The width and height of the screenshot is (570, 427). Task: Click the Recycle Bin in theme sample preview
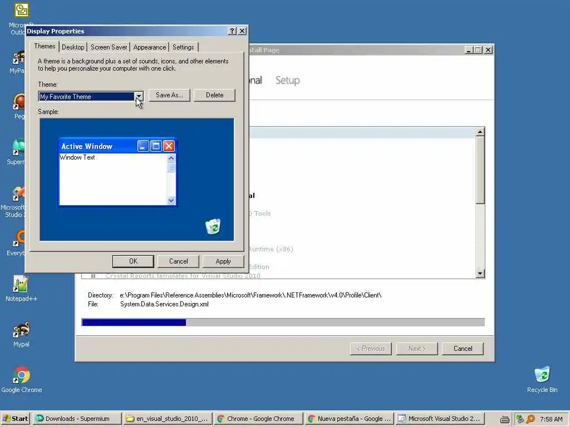click(x=213, y=226)
